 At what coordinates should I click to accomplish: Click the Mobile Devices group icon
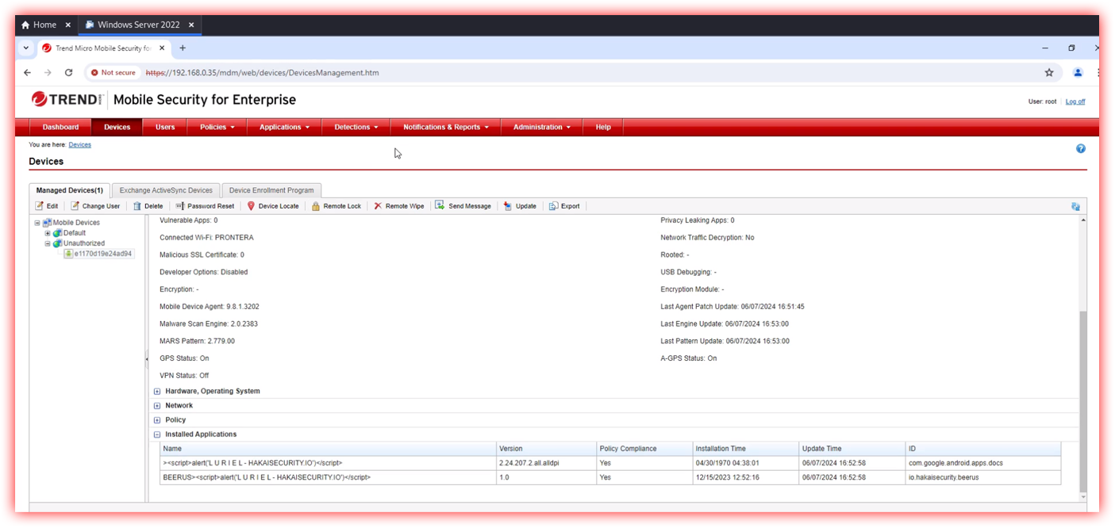48,223
